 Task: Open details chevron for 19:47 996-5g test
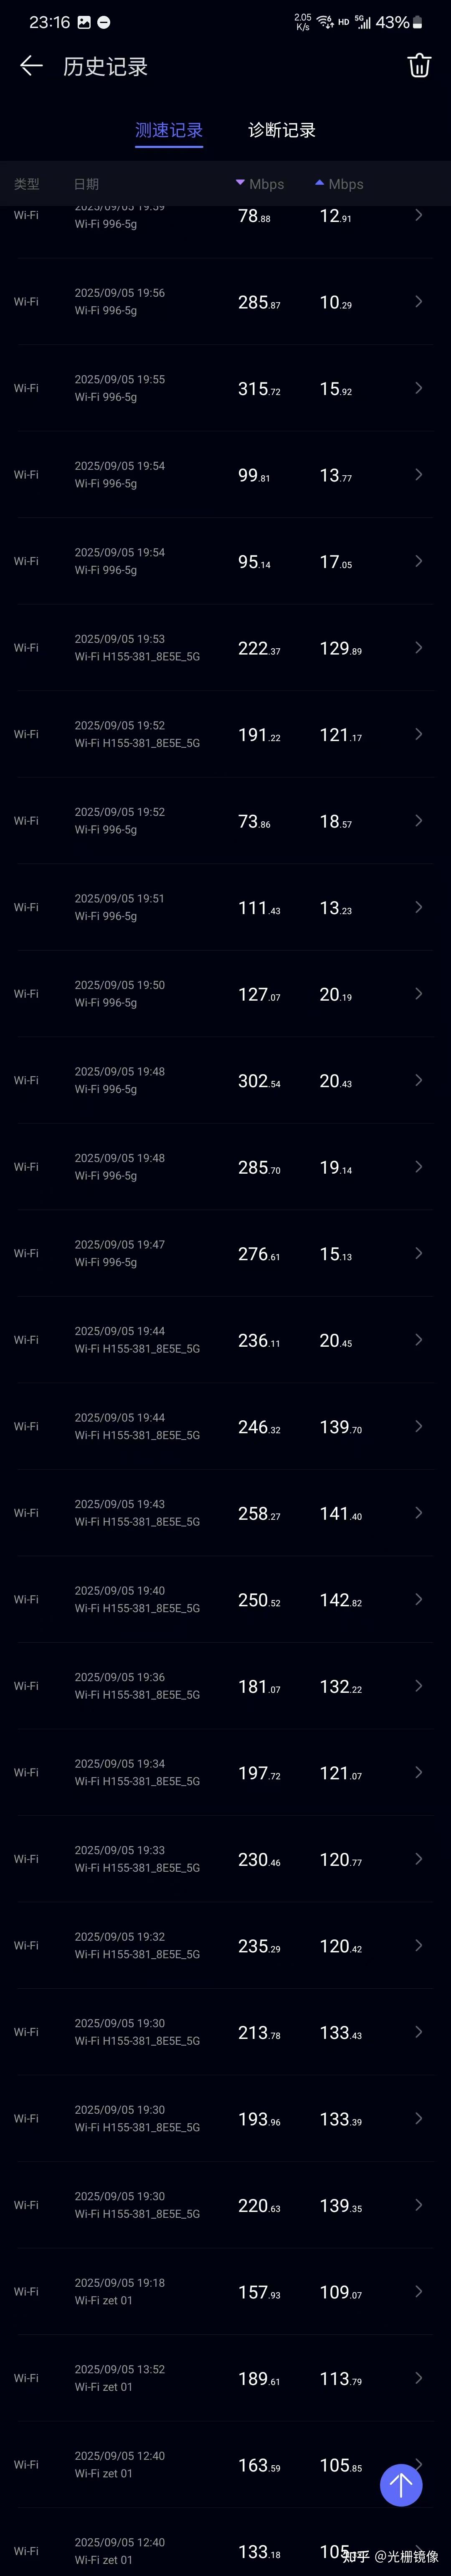418,1253
